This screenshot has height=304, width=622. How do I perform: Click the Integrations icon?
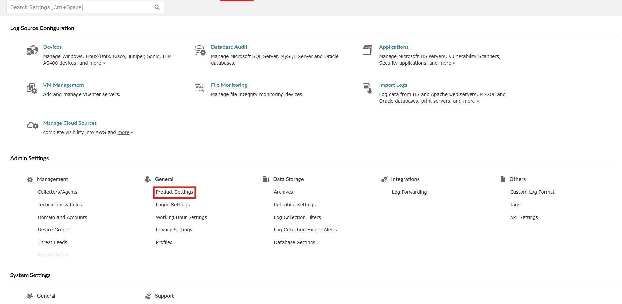click(x=384, y=179)
